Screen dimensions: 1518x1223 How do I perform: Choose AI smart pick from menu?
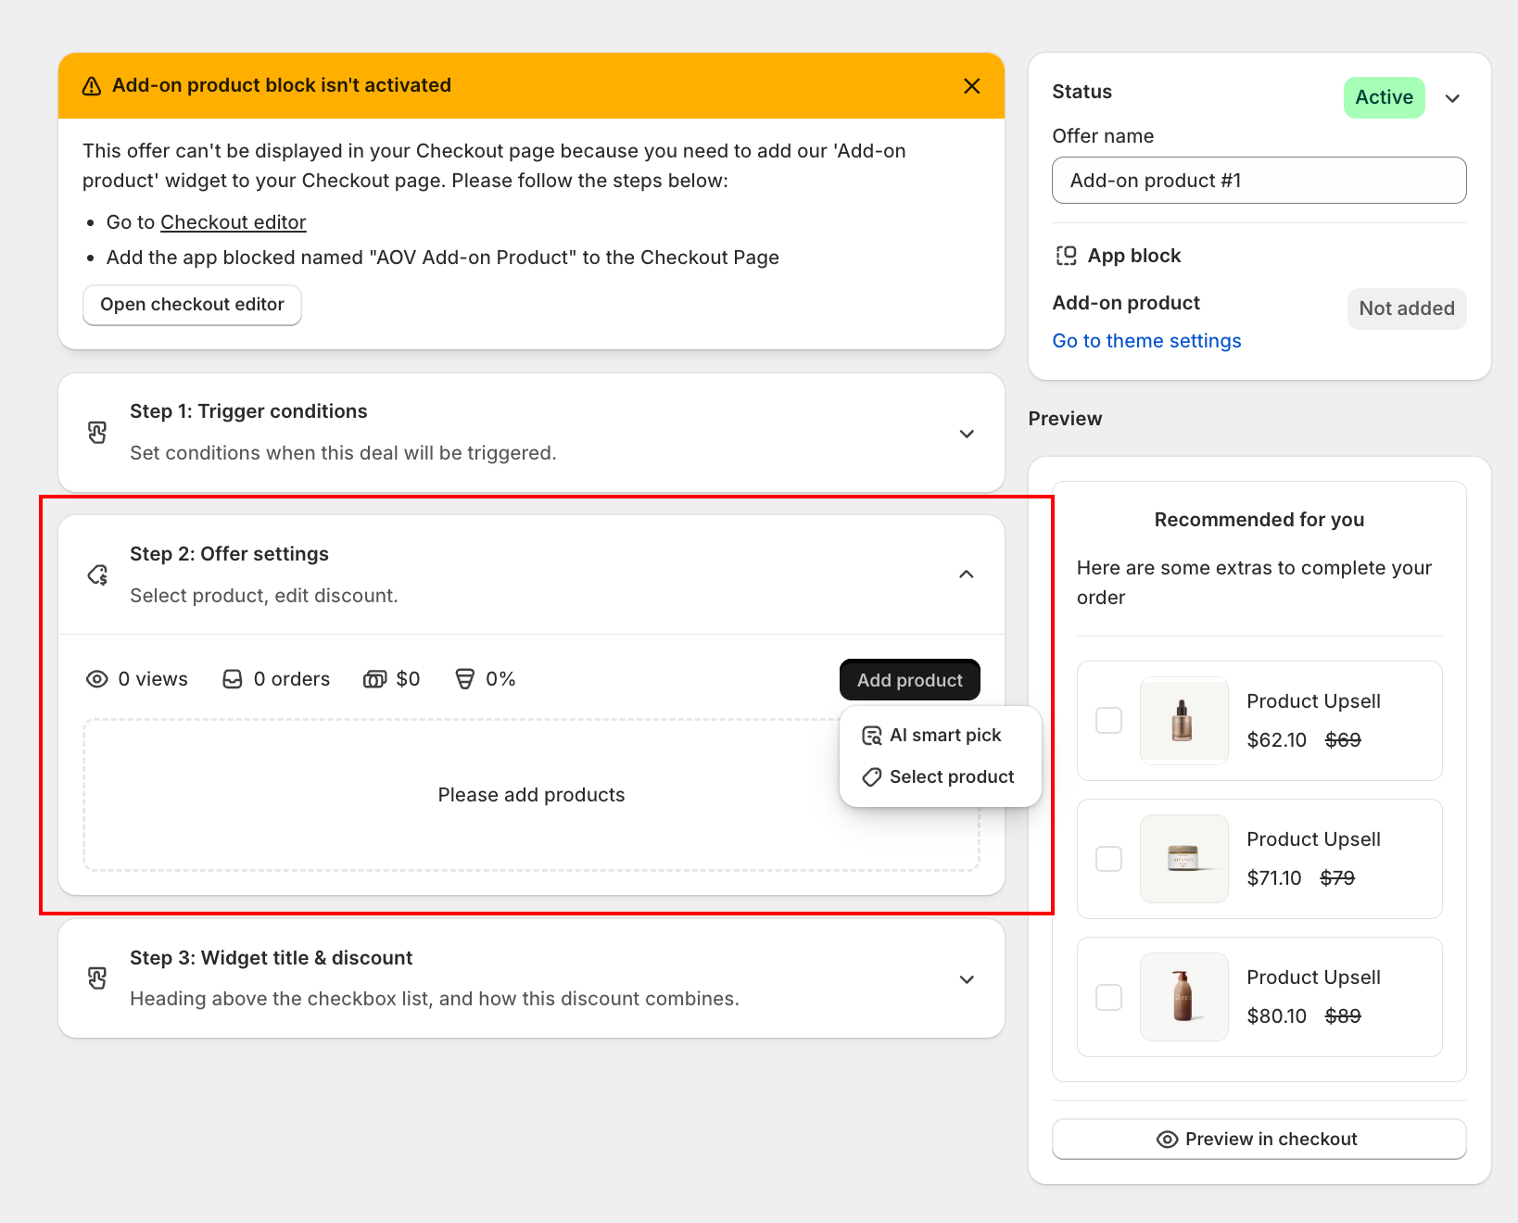click(941, 736)
